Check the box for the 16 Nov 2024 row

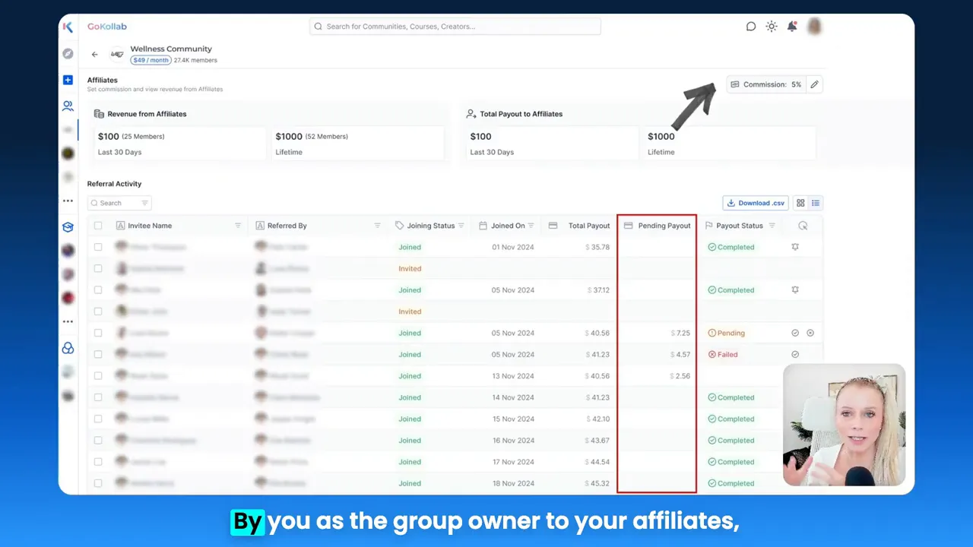pyautogui.click(x=98, y=440)
